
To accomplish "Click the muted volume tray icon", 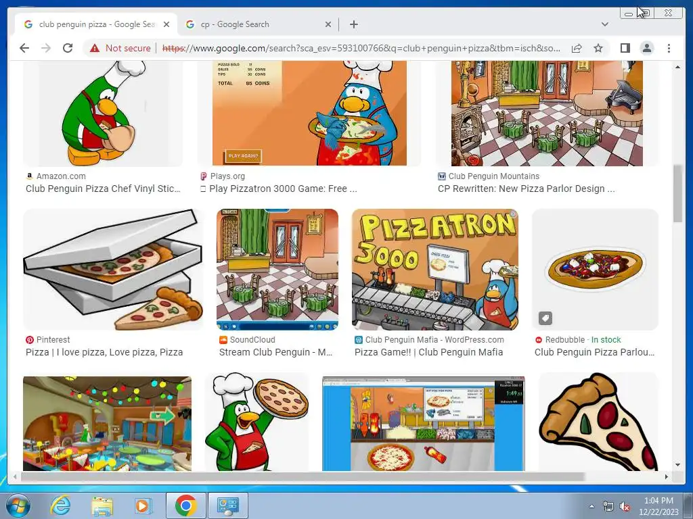I will tap(625, 507).
